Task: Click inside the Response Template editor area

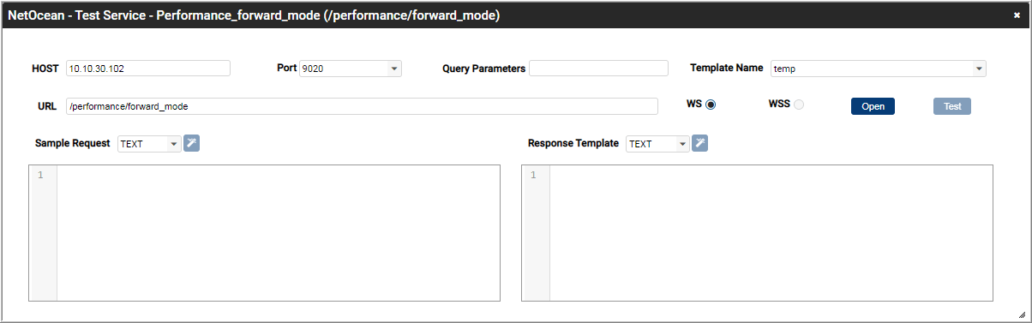Action: tap(771, 233)
